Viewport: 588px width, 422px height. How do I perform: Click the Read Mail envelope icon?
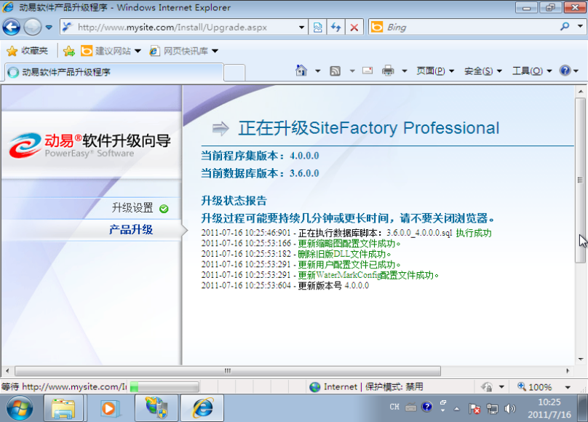367,71
